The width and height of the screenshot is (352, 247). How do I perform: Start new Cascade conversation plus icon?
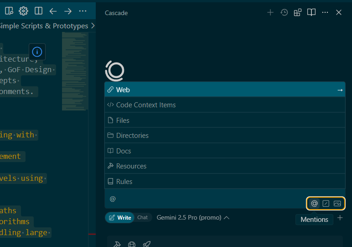coord(270,12)
